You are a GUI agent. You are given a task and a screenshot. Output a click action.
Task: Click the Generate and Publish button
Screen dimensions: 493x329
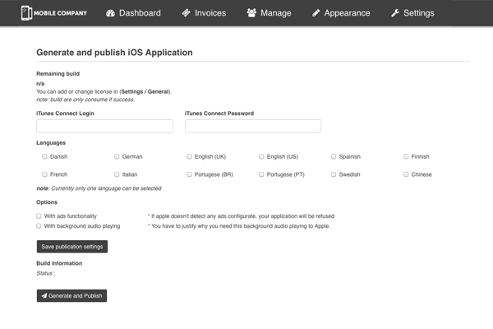point(71,295)
